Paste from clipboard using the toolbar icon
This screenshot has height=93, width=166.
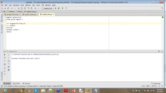[25, 8]
